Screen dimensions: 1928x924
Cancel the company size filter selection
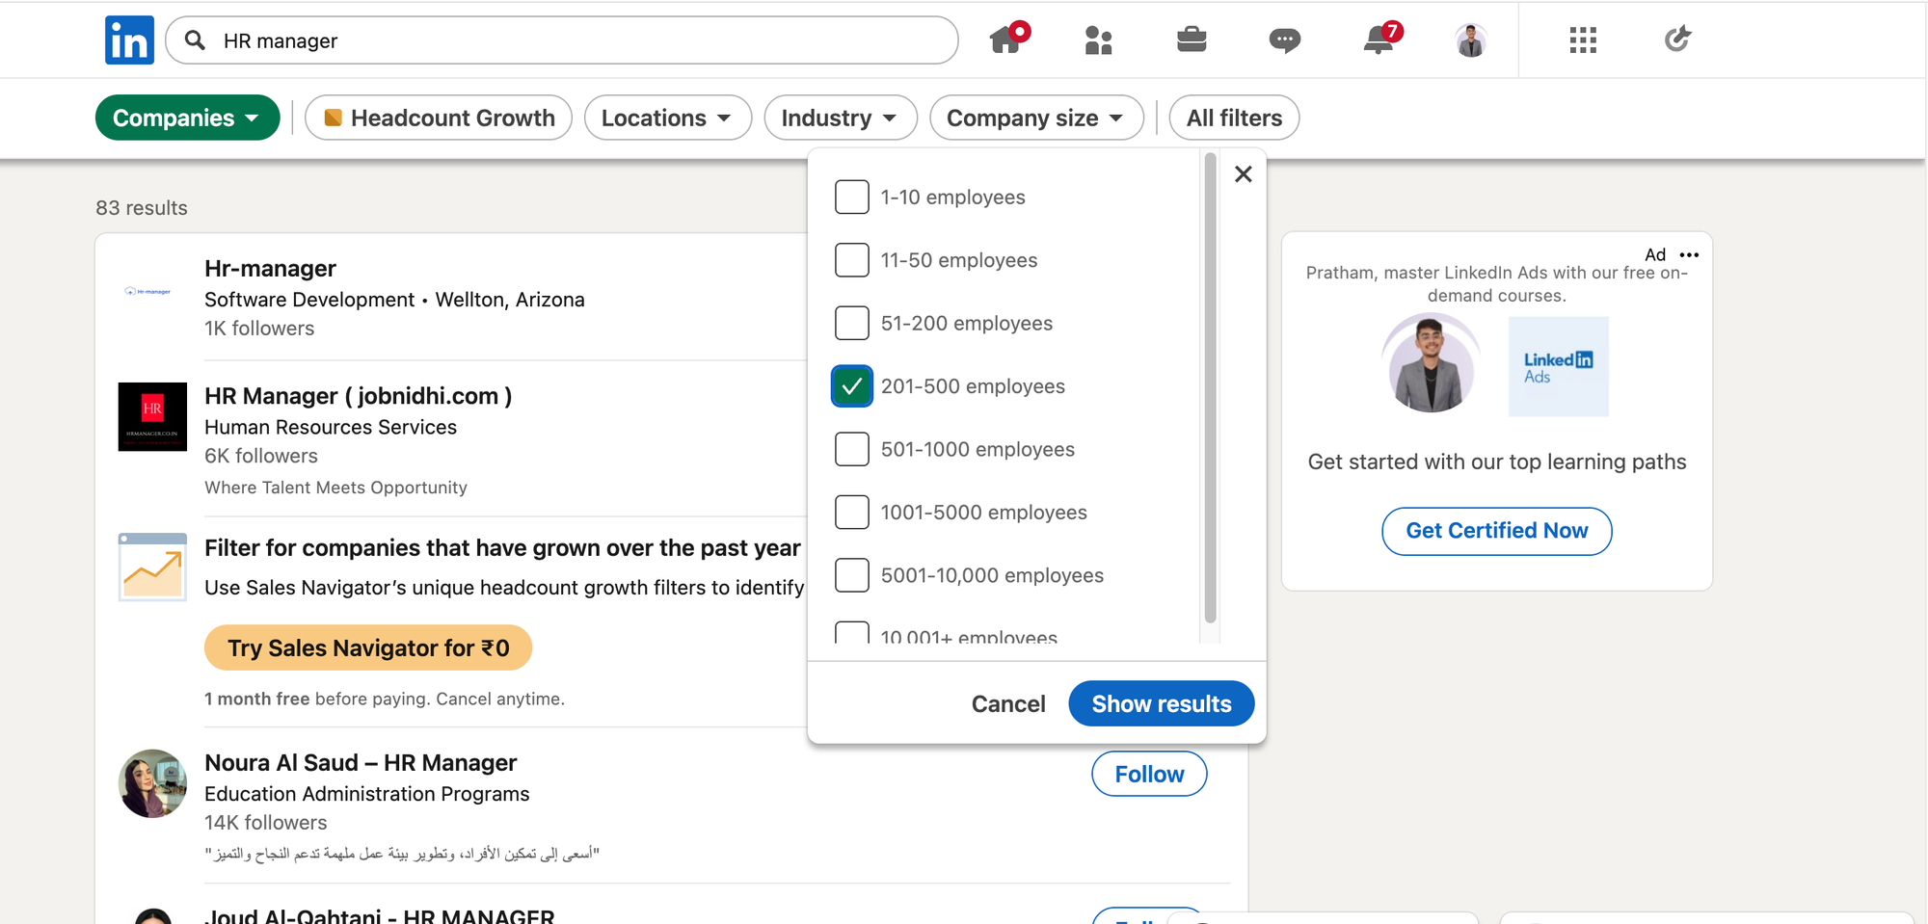click(1008, 704)
